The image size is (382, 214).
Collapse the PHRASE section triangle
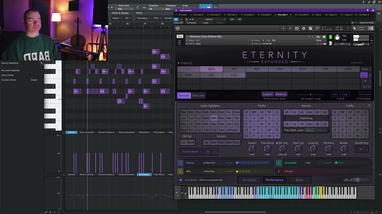[178, 63]
